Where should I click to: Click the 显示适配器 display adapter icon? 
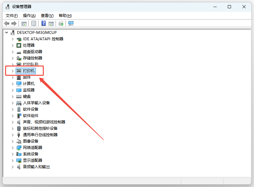(x=19, y=160)
